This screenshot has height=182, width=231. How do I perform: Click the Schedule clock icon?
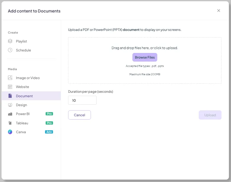(10, 50)
